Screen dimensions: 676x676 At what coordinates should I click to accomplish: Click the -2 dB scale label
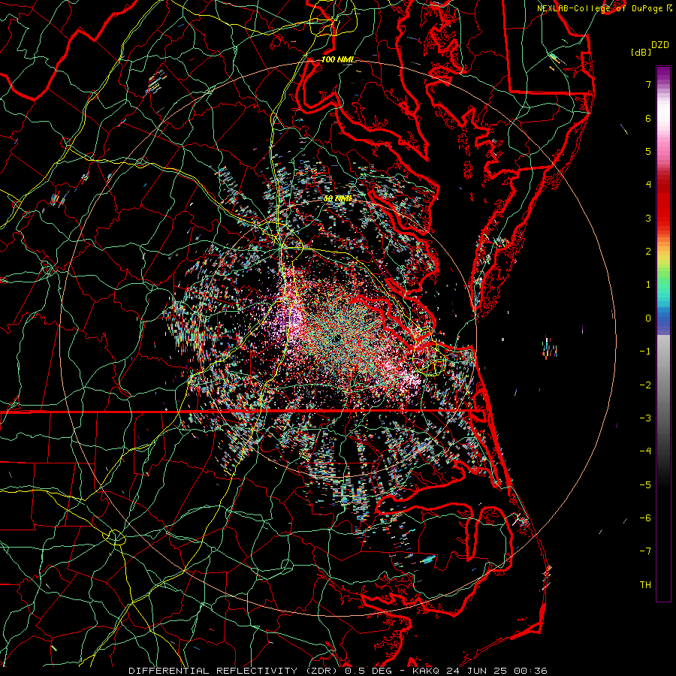[x=645, y=385]
